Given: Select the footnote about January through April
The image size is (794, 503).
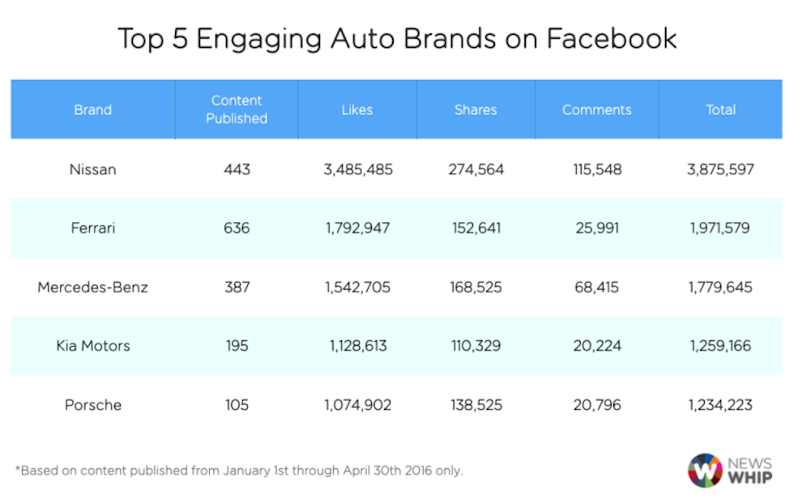Looking at the screenshot, I should pyautogui.click(x=239, y=471).
